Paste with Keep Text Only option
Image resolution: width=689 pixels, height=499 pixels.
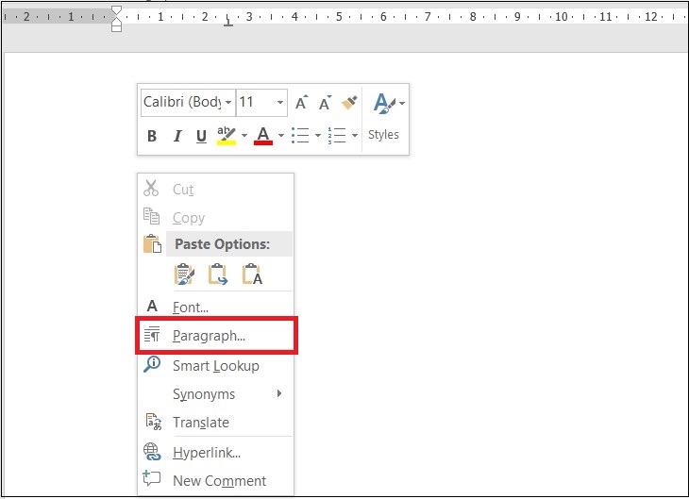(x=252, y=274)
